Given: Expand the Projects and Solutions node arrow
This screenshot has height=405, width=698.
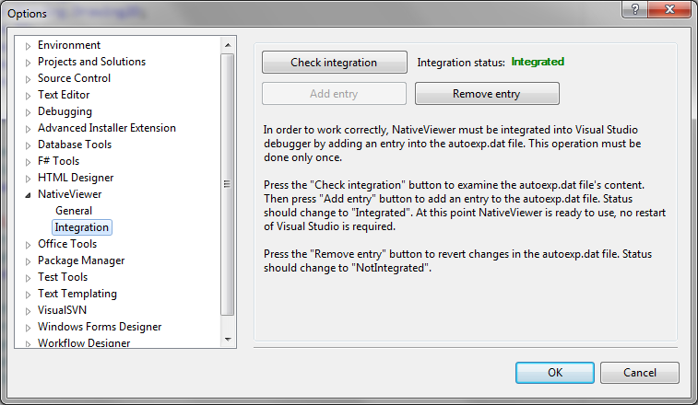Looking at the screenshot, I should 28,62.
